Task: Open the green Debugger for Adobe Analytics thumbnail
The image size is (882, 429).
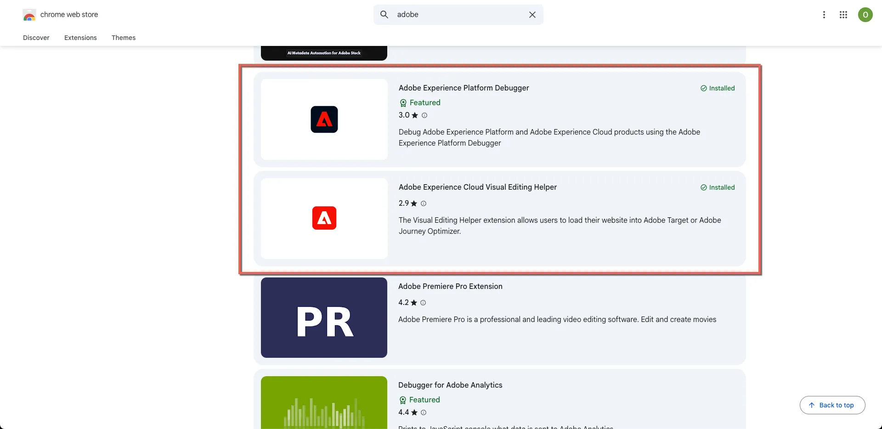Action: 324,402
